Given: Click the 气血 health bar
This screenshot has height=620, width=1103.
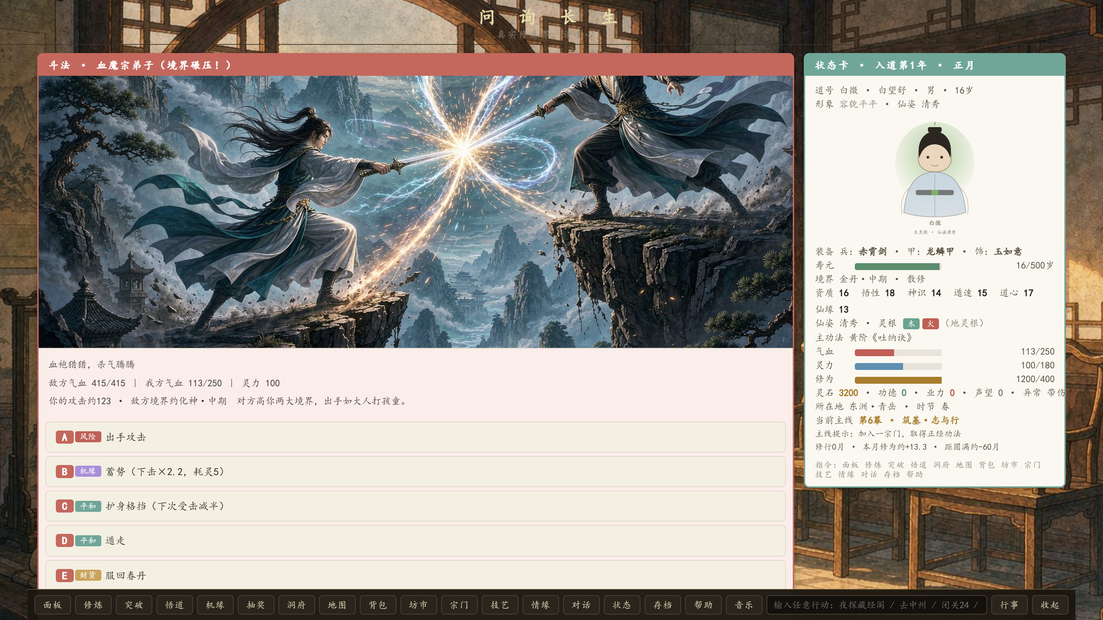Looking at the screenshot, I should point(898,353).
